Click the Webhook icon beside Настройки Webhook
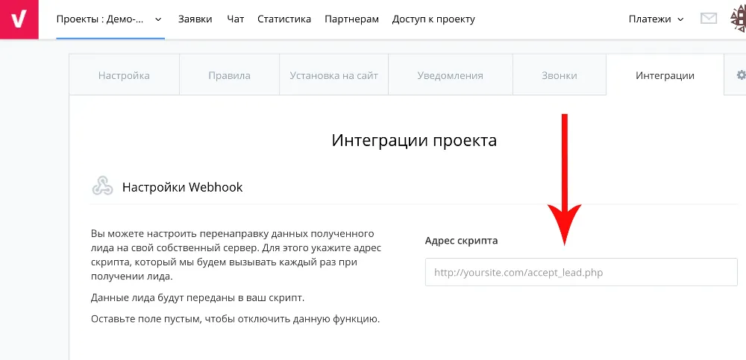The image size is (746, 360). tap(102, 186)
